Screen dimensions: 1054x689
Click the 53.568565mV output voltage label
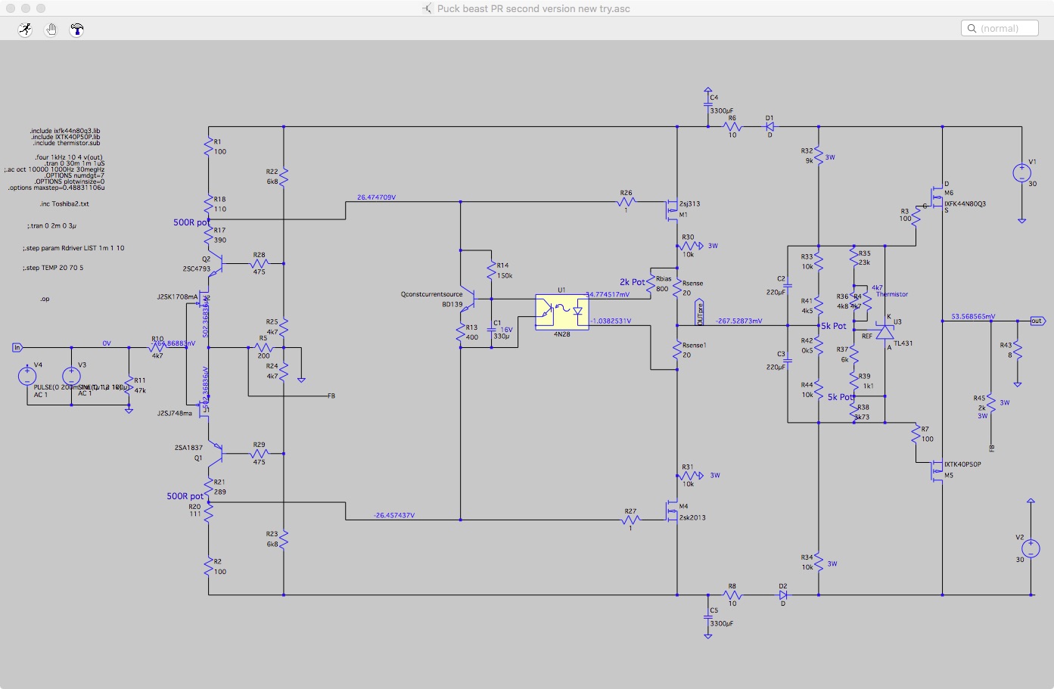pyautogui.click(x=973, y=317)
